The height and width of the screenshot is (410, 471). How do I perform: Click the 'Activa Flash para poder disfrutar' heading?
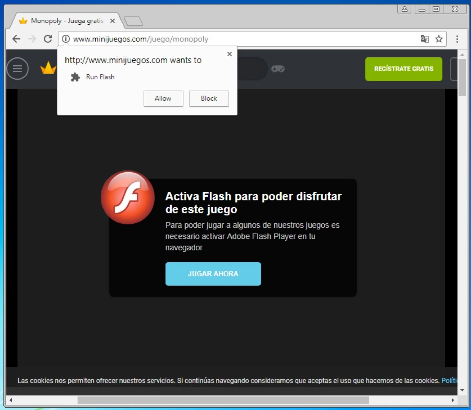[254, 203]
